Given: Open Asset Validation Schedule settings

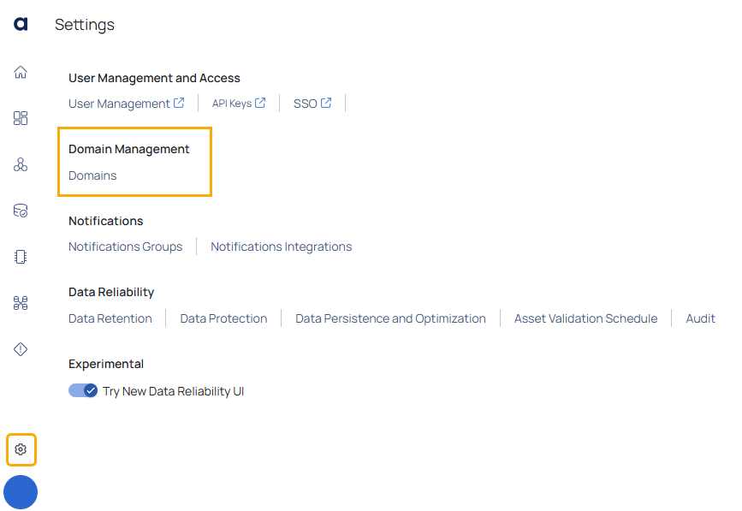Looking at the screenshot, I should pyautogui.click(x=586, y=318).
